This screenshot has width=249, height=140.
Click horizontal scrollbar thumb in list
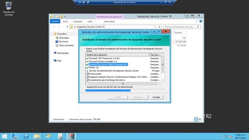coord(123,84)
